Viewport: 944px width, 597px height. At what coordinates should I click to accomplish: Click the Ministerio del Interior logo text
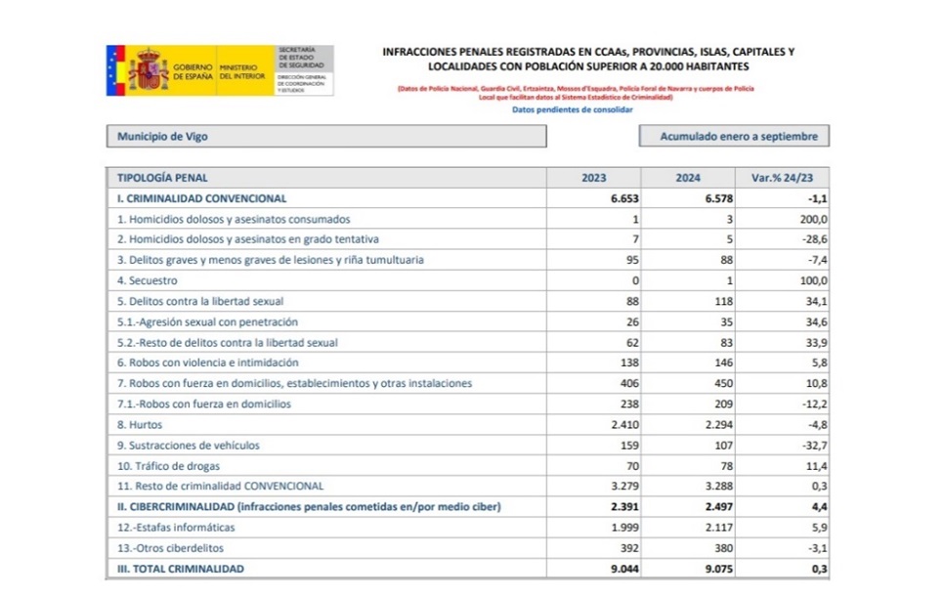[x=242, y=70]
